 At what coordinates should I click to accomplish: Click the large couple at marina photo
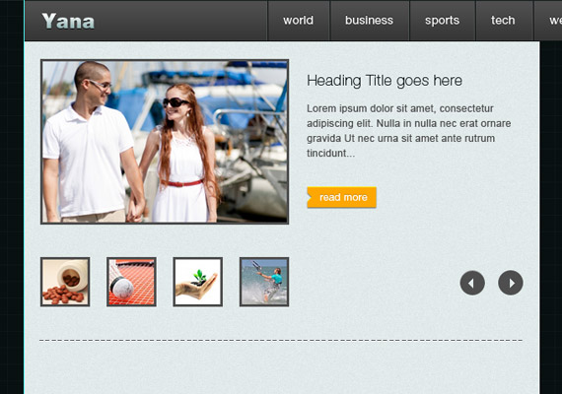165,142
